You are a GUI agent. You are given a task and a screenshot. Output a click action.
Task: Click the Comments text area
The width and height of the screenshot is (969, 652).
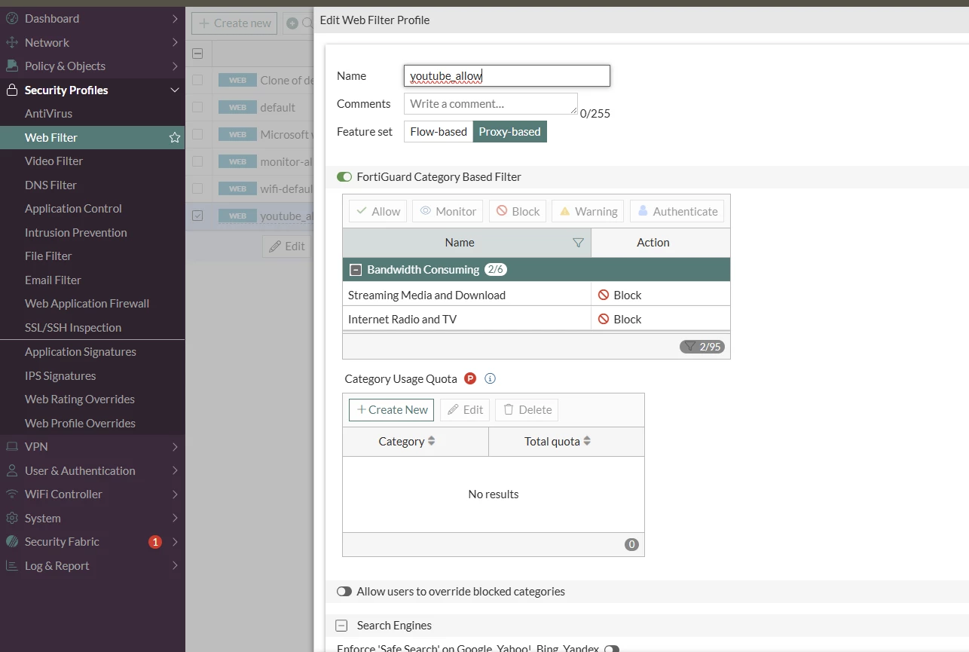[x=491, y=103]
